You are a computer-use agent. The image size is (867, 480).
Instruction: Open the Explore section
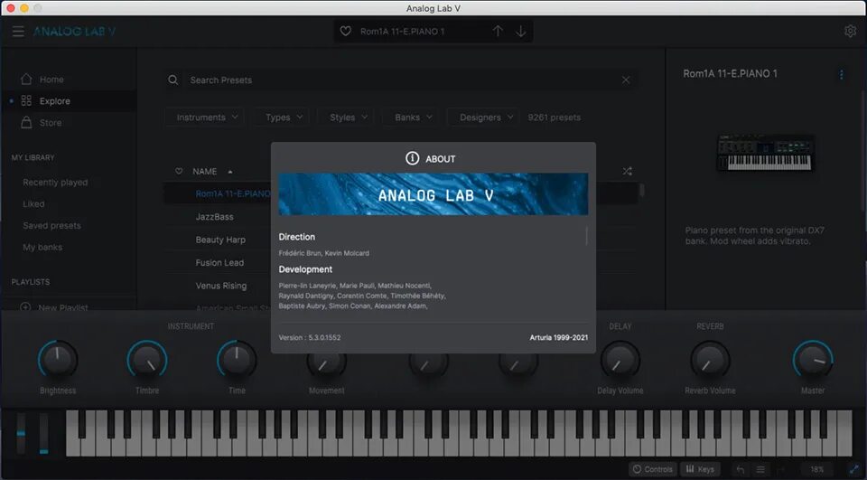point(55,100)
